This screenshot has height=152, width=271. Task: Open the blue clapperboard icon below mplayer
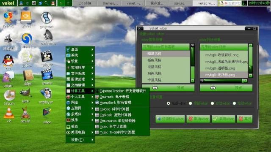tap(47, 74)
